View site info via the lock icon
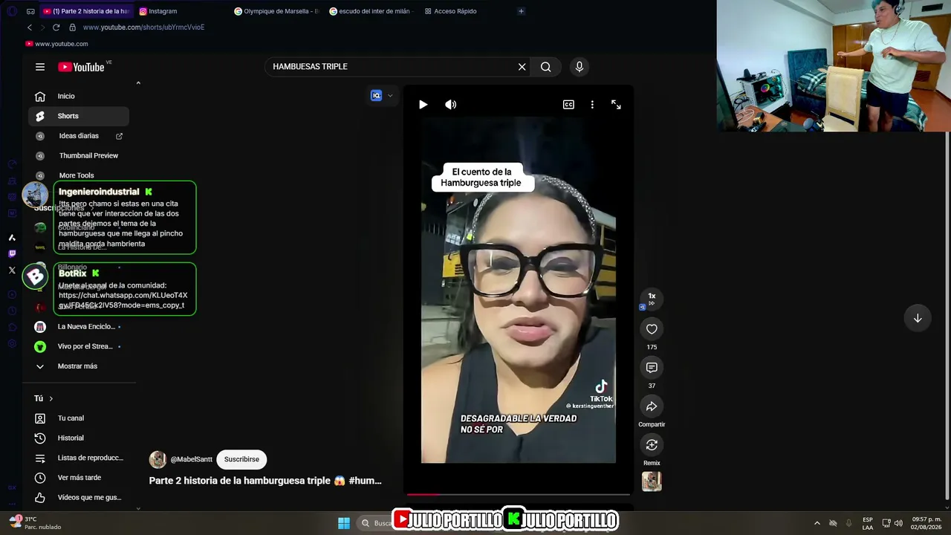951x535 pixels. click(72, 27)
